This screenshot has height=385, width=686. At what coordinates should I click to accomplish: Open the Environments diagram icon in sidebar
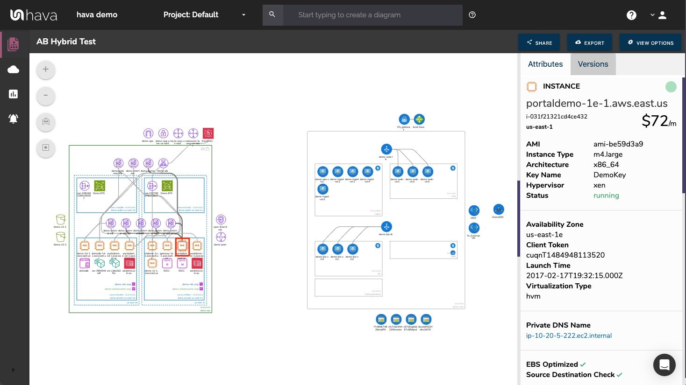pyautogui.click(x=13, y=44)
